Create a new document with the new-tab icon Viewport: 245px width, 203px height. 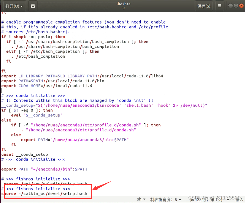(x=33, y=6)
